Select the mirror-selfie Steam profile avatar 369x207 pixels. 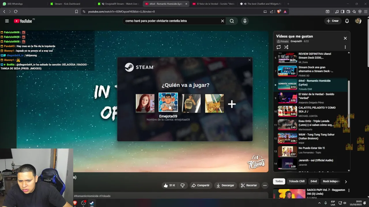pos(191,103)
